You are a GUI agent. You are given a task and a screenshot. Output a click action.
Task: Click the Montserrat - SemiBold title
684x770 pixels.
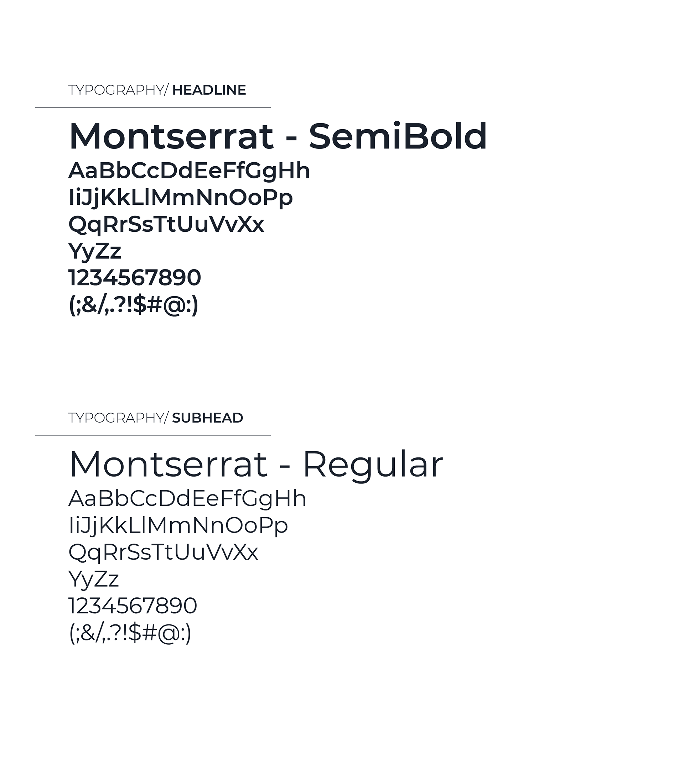(x=278, y=136)
